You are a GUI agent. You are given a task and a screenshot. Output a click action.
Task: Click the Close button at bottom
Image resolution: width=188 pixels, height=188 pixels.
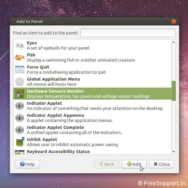[x=161, y=164]
